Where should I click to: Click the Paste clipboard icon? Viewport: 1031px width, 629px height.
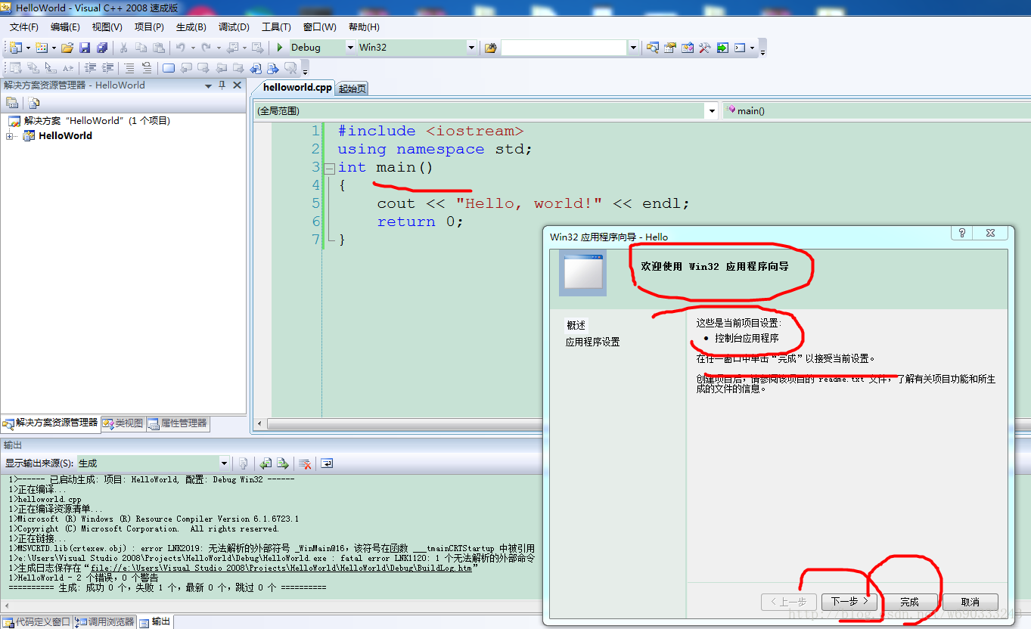coord(157,48)
